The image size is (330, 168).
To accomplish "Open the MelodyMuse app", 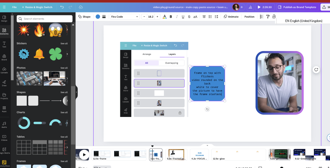I will [x=4, y=164].
